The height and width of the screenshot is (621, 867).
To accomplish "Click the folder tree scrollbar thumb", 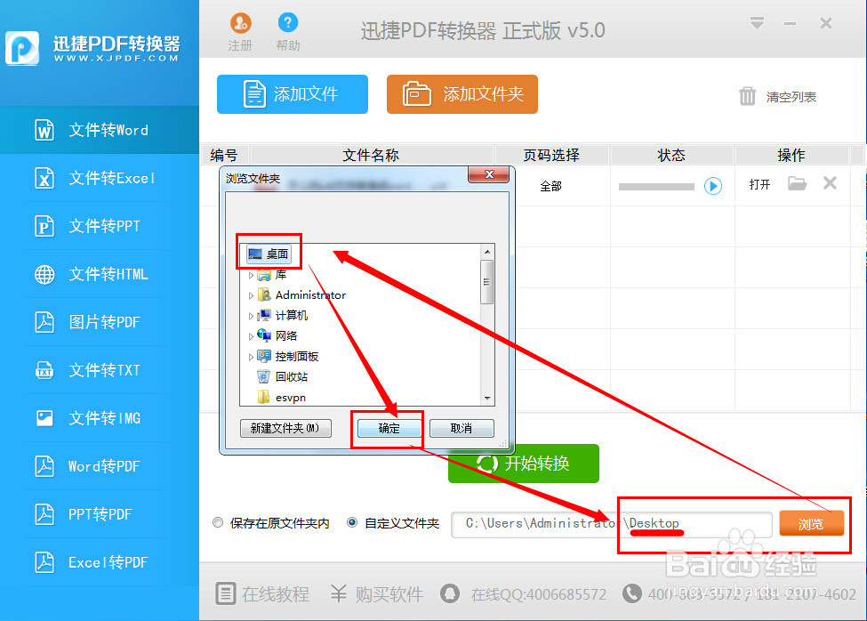I will pos(487,282).
